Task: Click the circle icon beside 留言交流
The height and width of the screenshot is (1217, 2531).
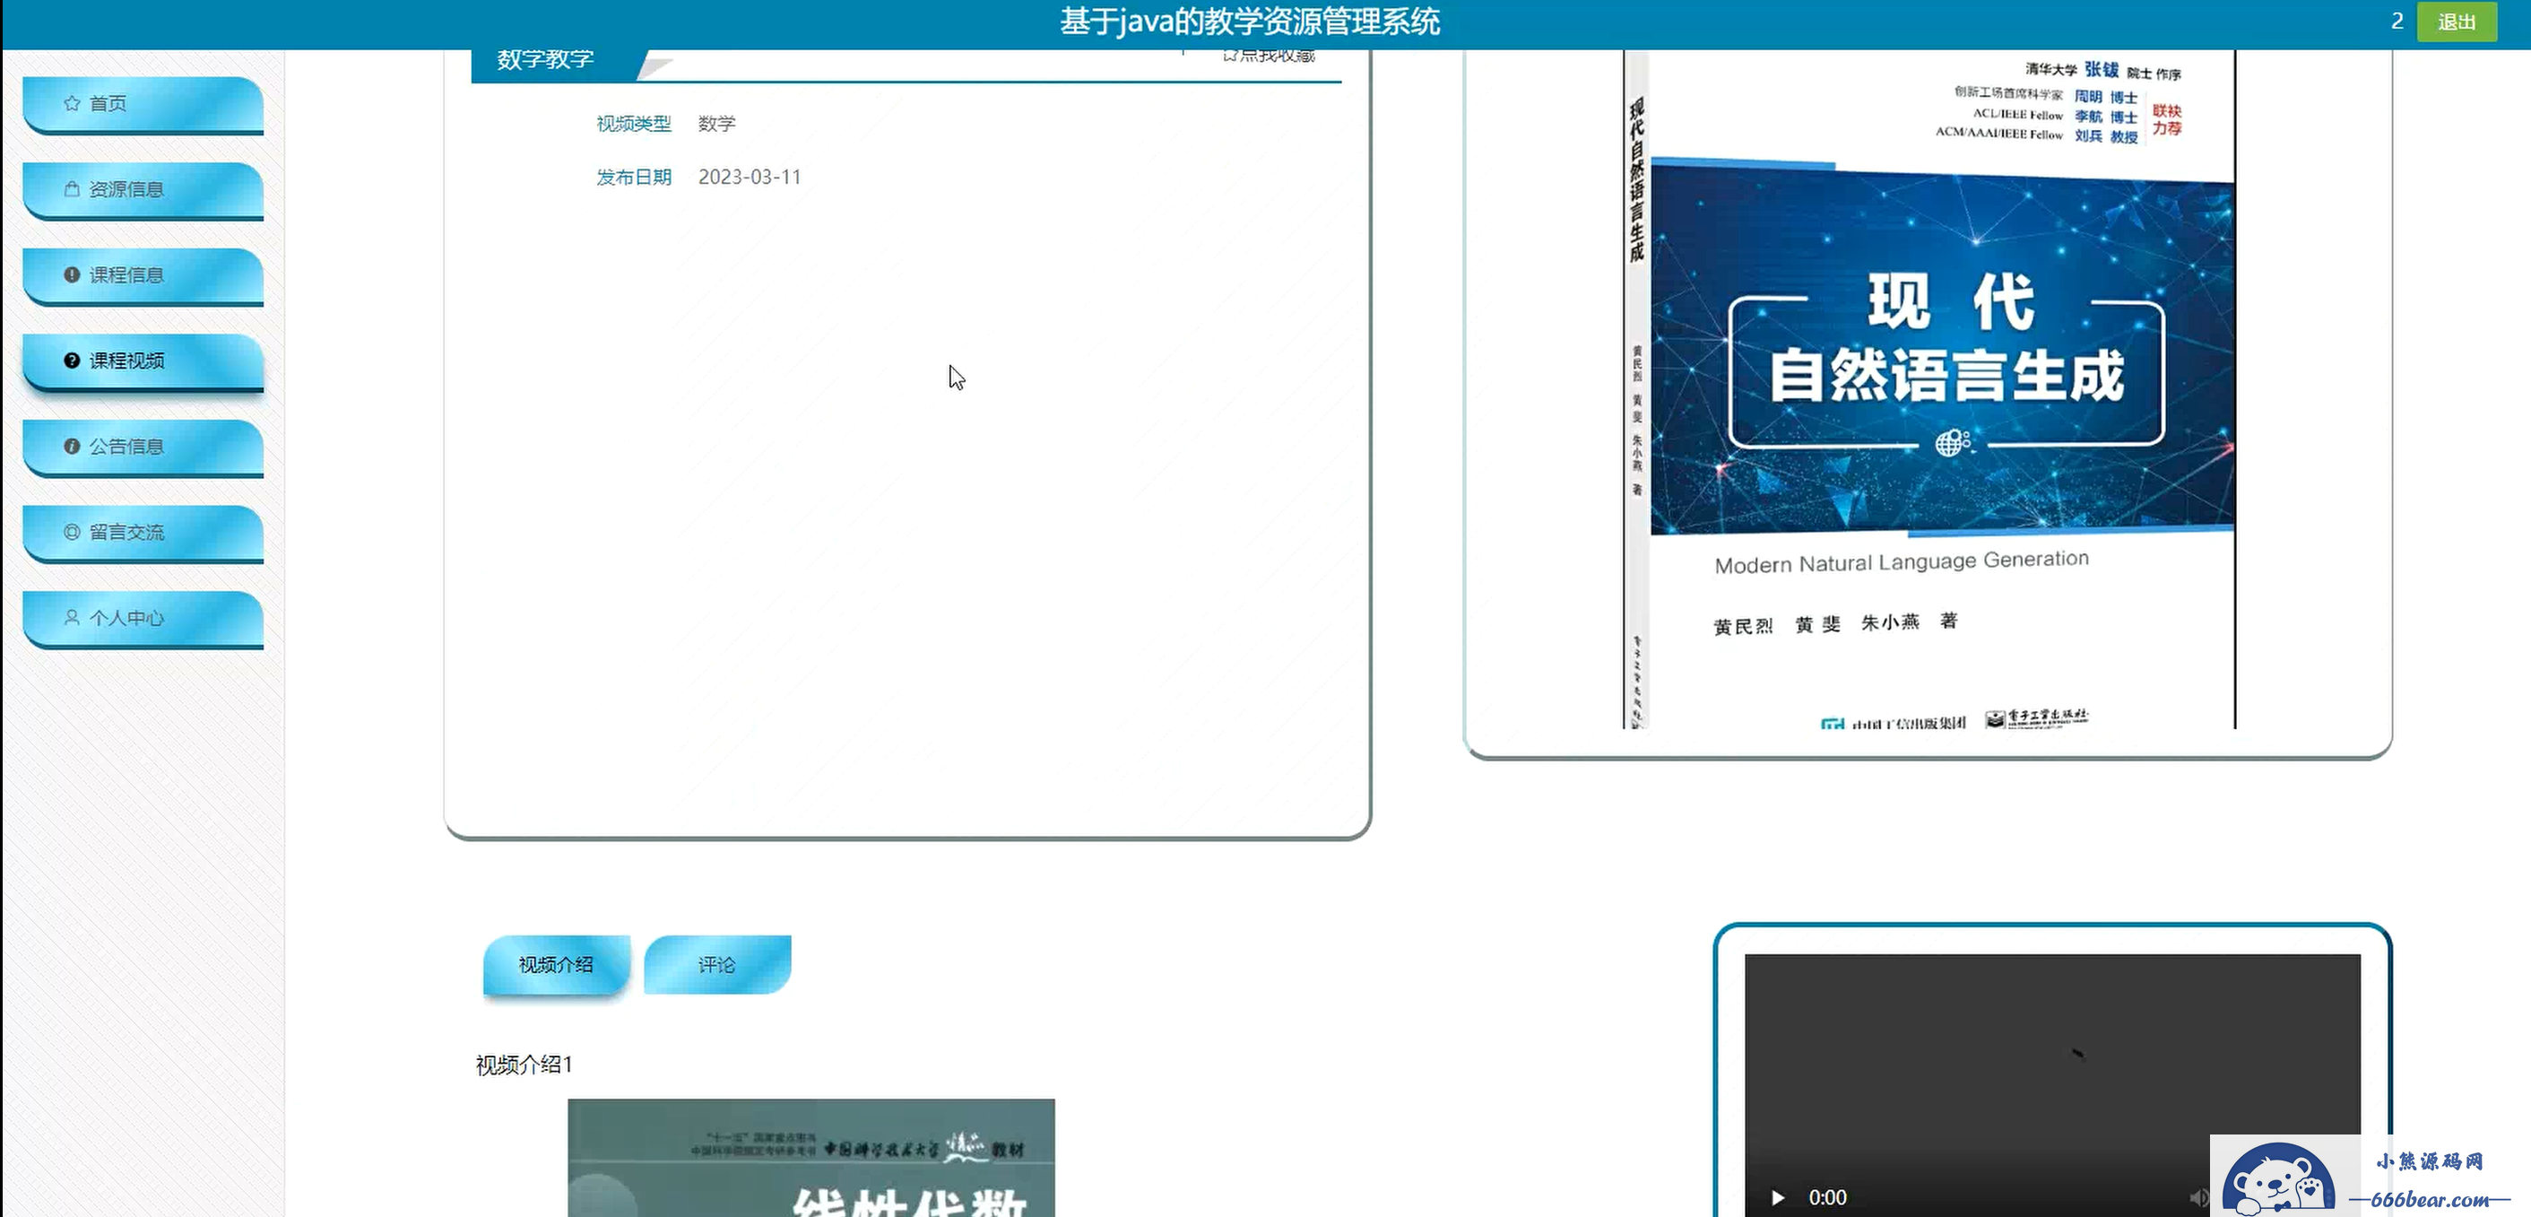Action: tap(72, 532)
